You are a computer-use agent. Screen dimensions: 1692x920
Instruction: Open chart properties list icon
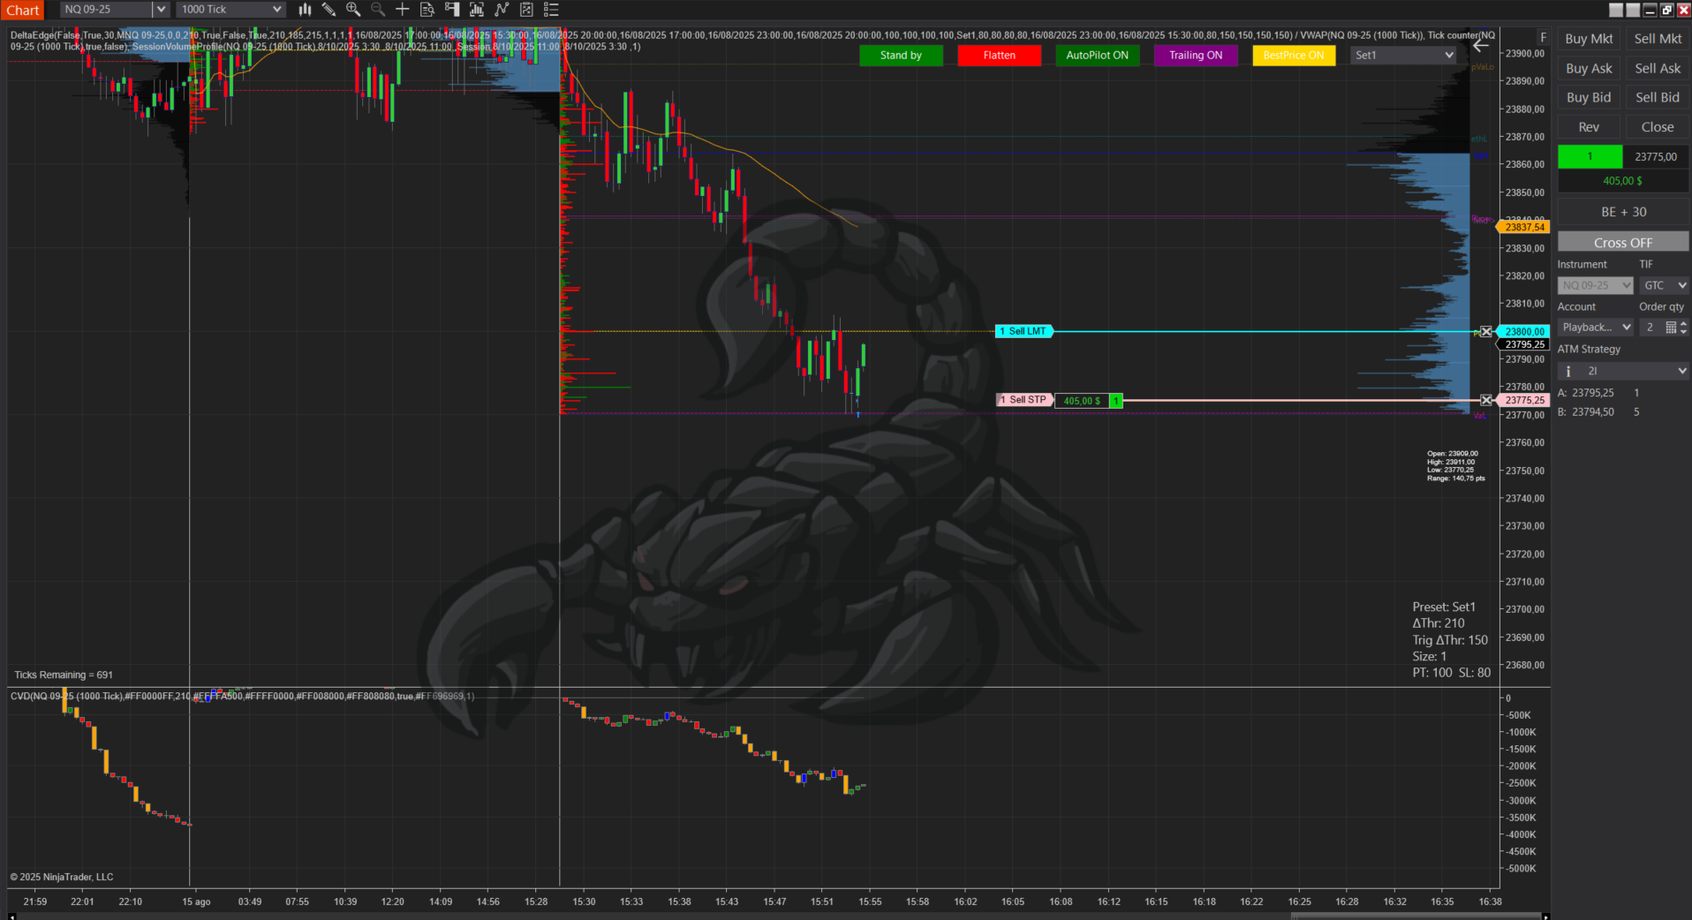551,10
